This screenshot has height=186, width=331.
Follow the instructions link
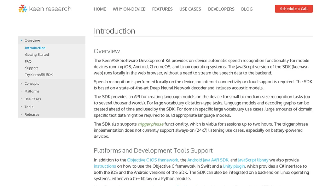tap(105, 166)
